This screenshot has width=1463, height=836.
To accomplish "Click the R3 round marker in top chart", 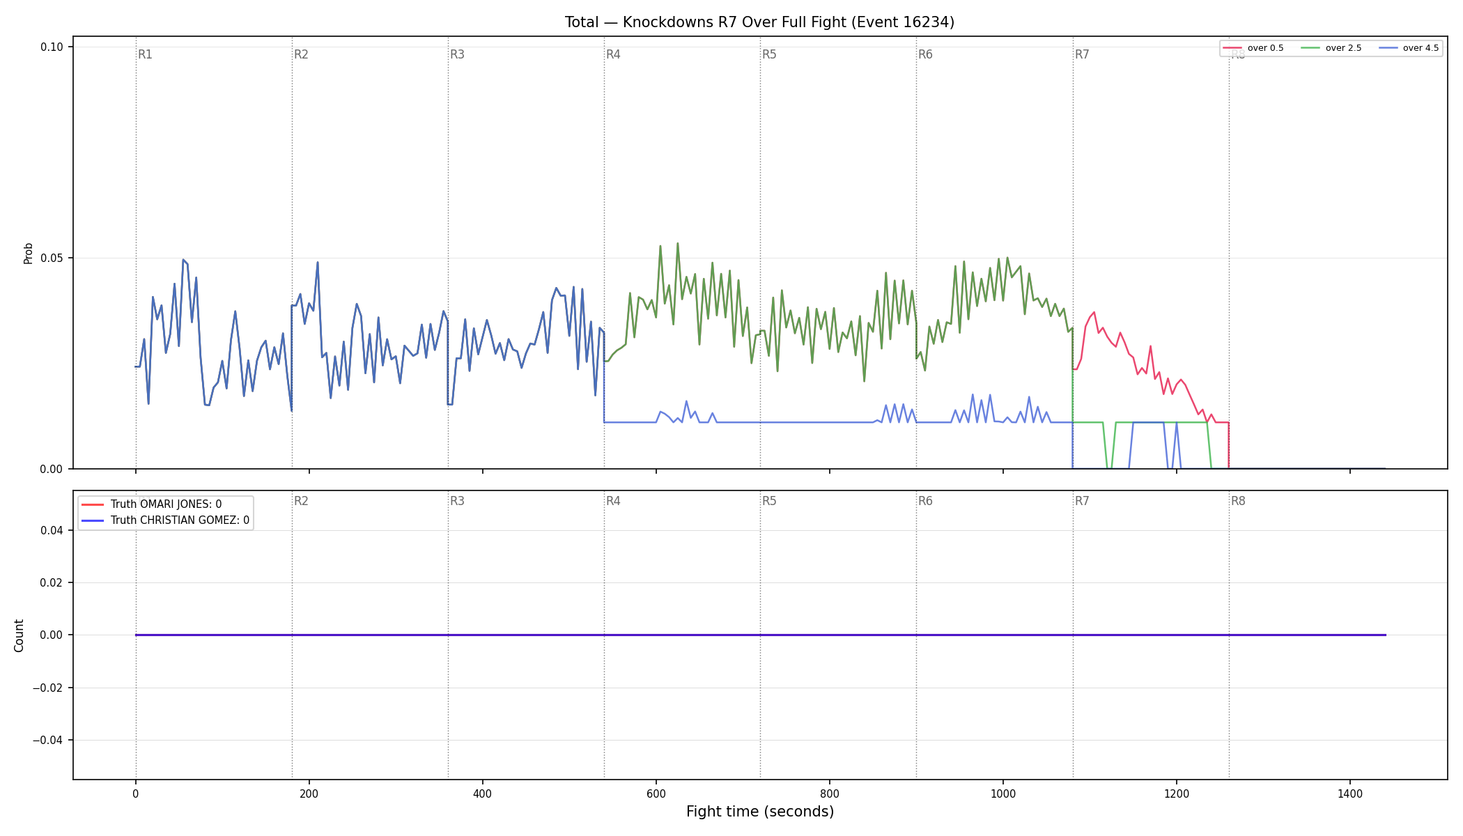I will coord(457,54).
